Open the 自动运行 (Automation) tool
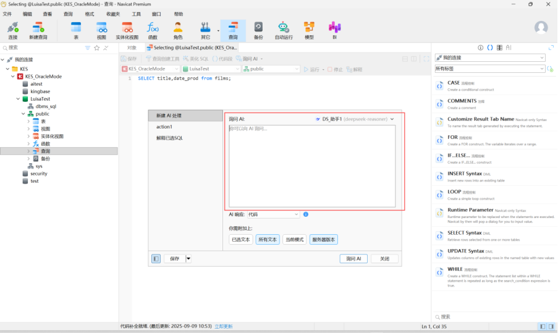Screen dimensions: 558x333 tap(283, 30)
